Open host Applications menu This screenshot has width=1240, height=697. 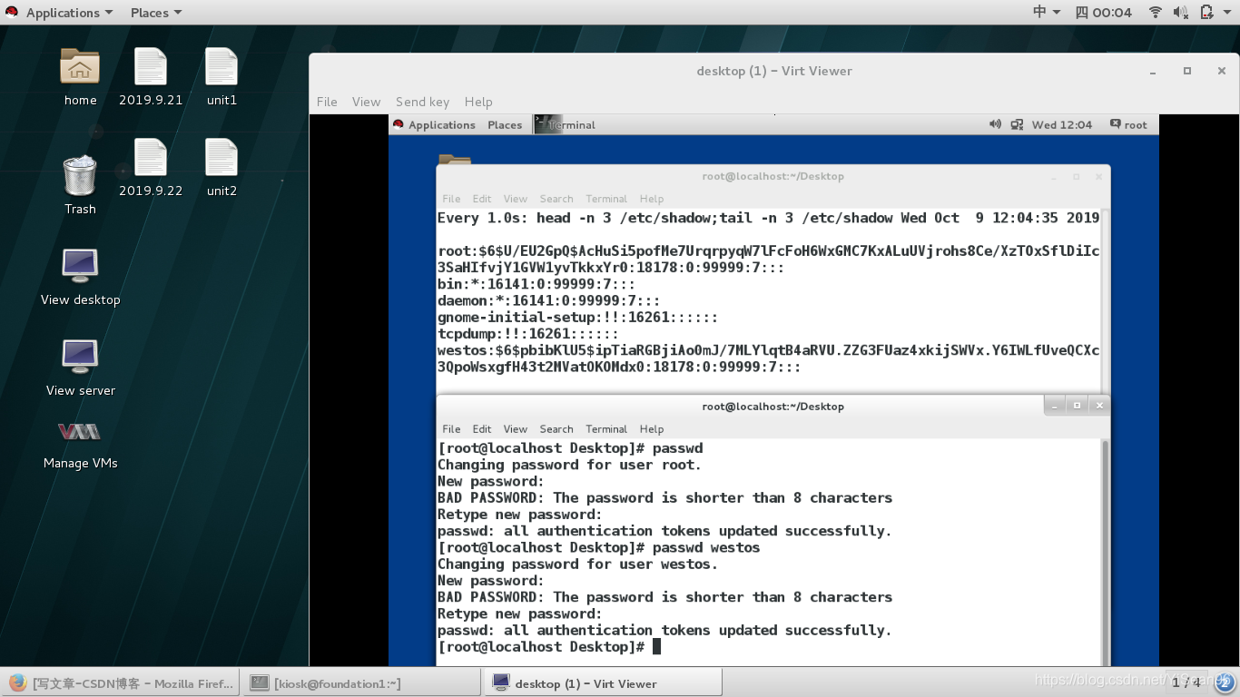click(69, 13)
